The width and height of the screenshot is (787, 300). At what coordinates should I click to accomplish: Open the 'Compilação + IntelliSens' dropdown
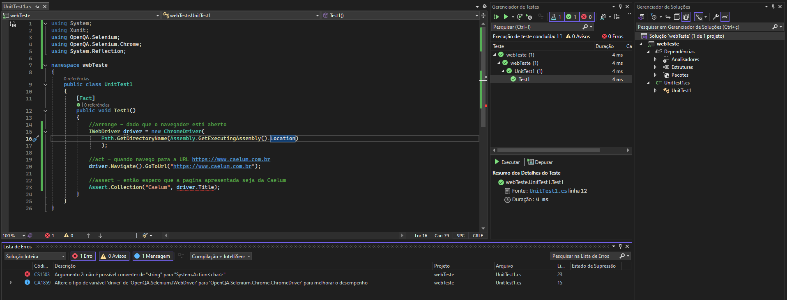221,256
